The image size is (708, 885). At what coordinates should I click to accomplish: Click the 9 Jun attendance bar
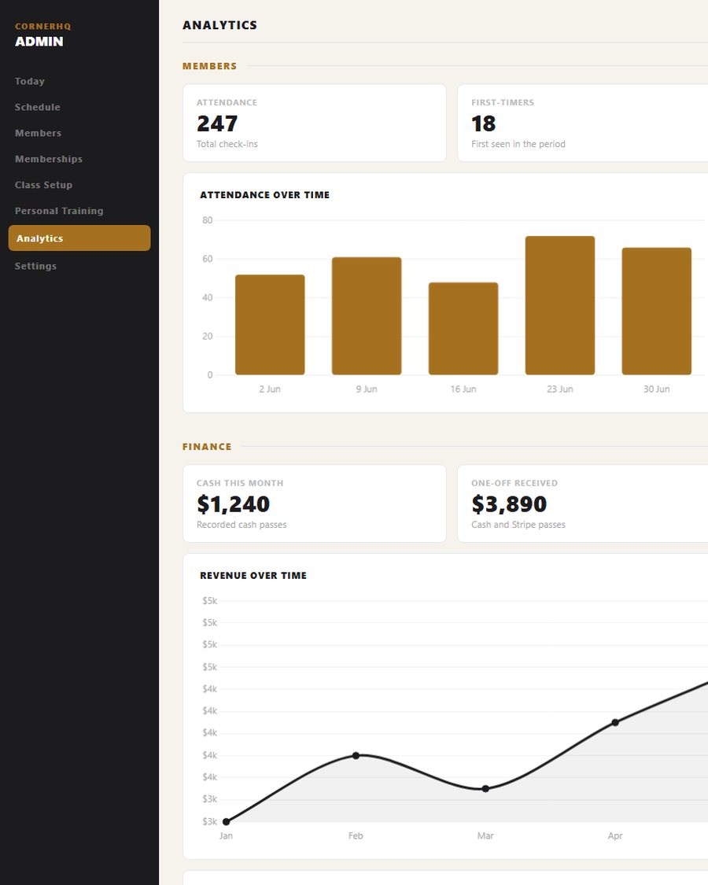point(367,316)
